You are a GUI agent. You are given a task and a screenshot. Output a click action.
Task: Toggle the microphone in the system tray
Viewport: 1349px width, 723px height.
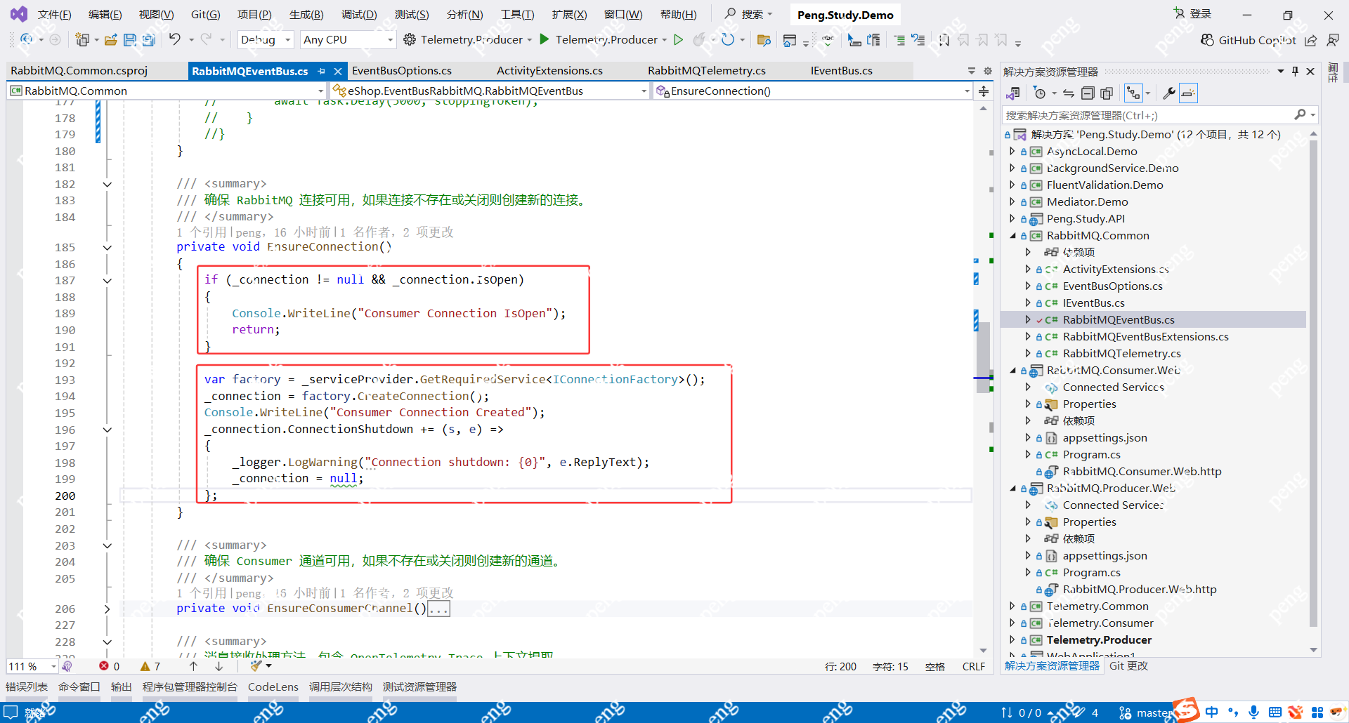pos(1255,712)
